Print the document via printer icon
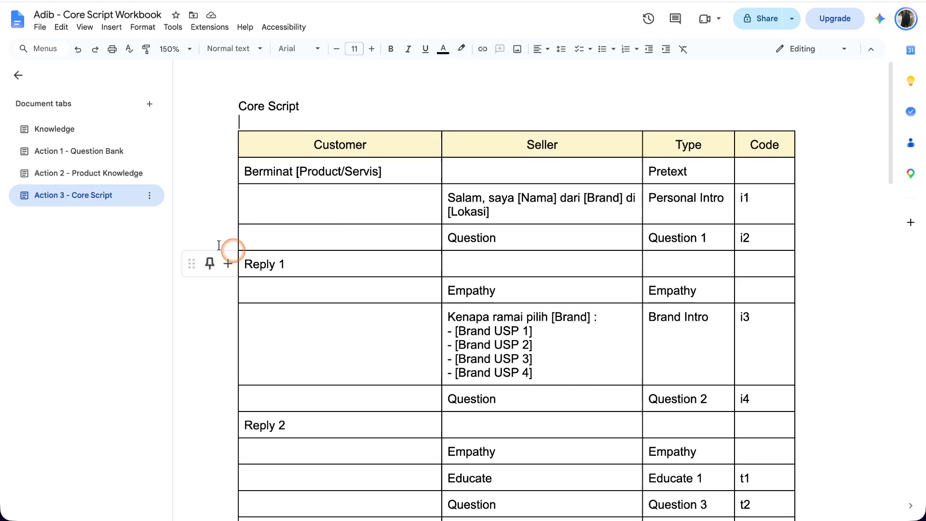 tap(112, 49)
